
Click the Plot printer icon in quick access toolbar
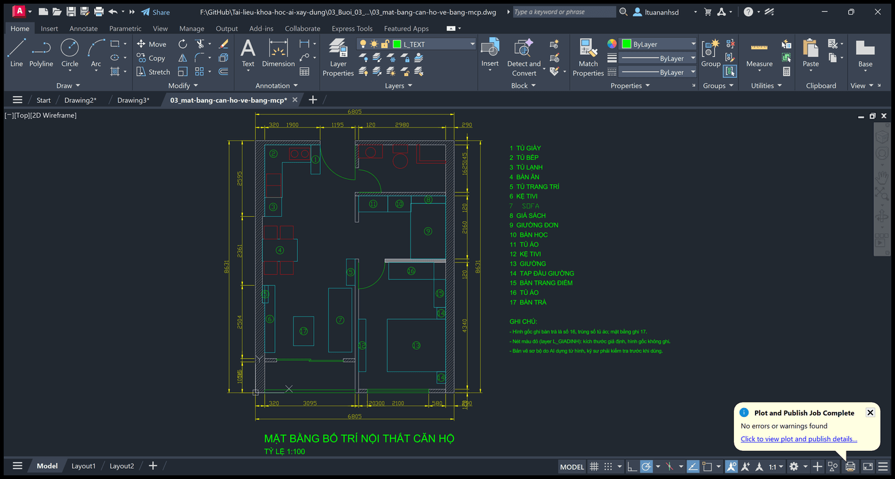click(98, 12)
